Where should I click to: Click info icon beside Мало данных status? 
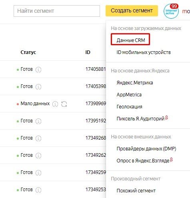55,104
